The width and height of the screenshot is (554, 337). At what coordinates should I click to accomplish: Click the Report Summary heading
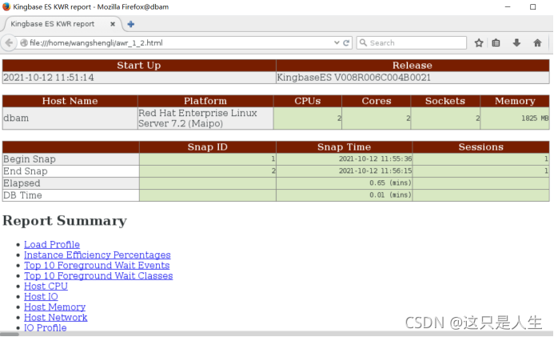pyautogui.click(x=65, y=220)
